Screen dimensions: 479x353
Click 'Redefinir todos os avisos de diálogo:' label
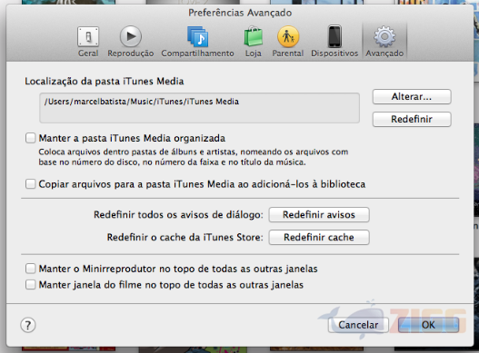point(178,215)
